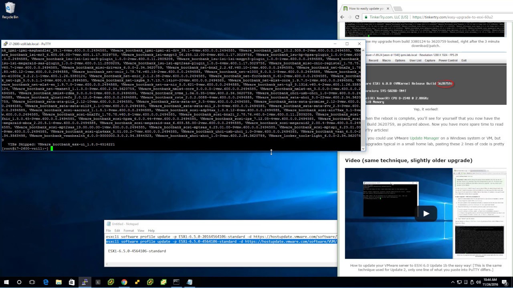Click the terminal screenshot at the page top

426,30
